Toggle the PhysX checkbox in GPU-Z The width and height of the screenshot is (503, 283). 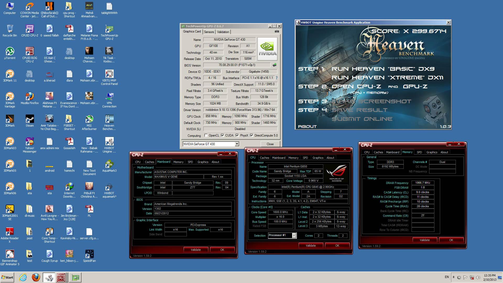[237, 135]
